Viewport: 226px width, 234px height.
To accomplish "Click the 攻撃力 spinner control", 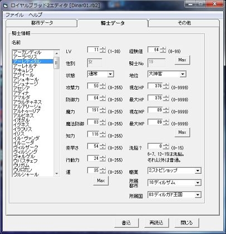I will [x=102, y=86].
